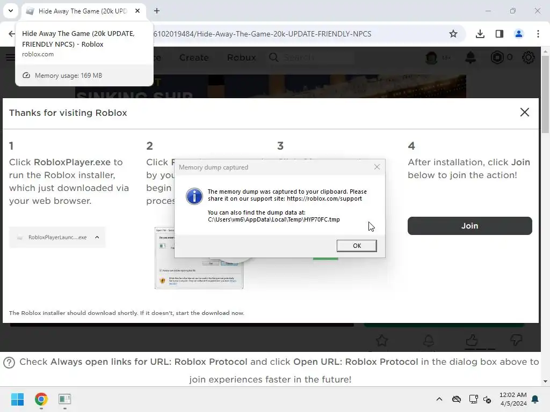The image size is (550, 412).
Task: Click the cloud sync tray icon
Action: coord(456,399)
